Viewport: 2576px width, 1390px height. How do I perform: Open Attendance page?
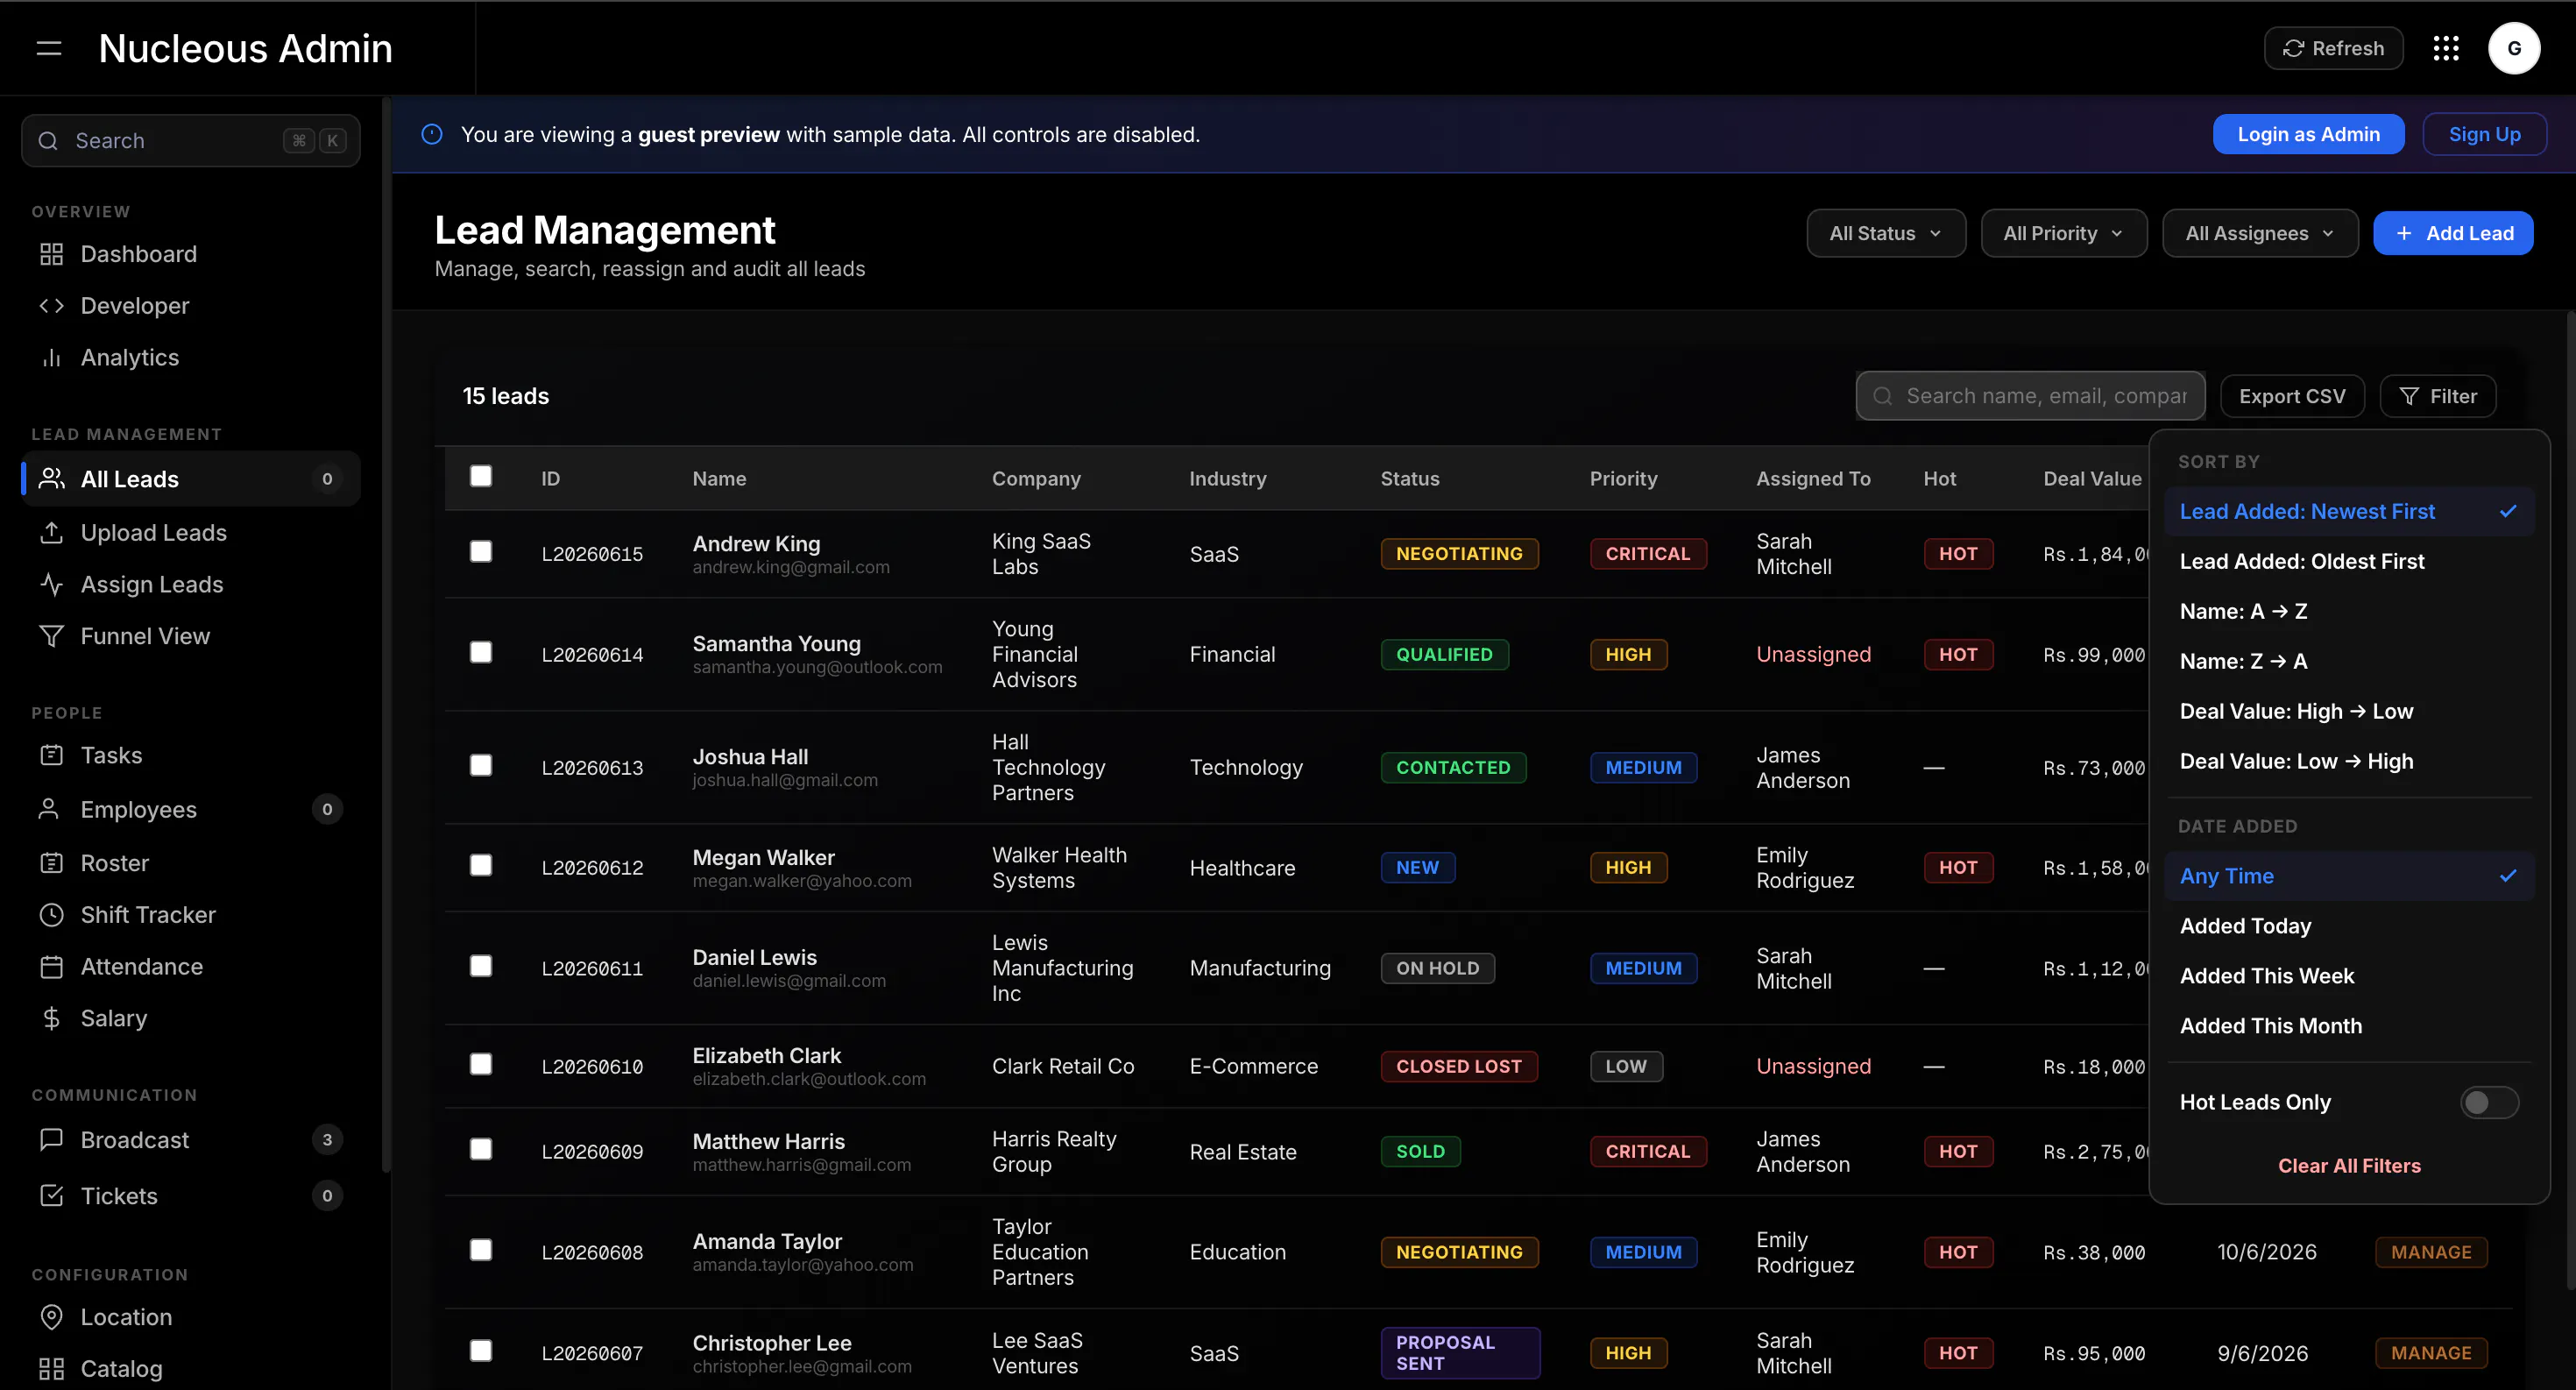pyautogui.click(x=190, y=966)
